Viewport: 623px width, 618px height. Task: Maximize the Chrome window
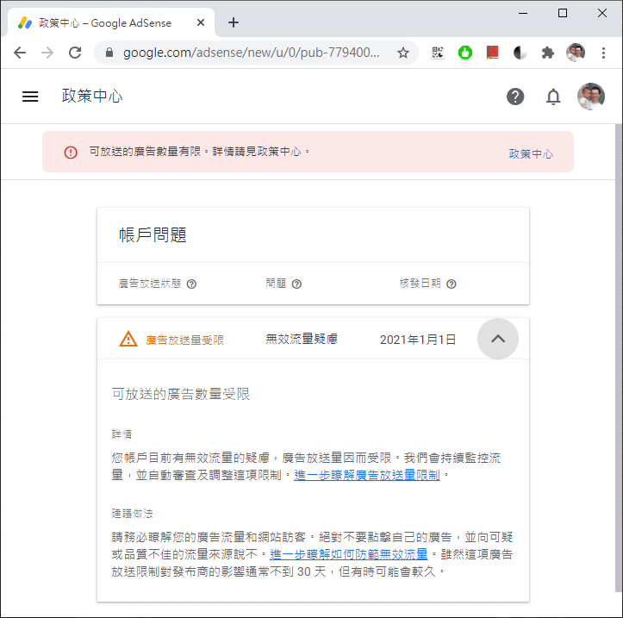pyautogui.click(x=562, y=13)
